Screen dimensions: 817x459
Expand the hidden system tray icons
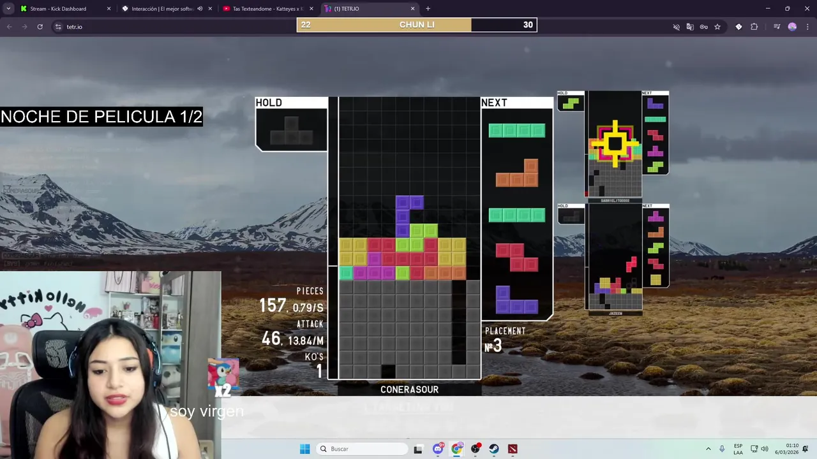[708, 449]
